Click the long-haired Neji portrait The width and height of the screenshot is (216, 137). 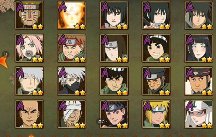(x=114, y=48)
